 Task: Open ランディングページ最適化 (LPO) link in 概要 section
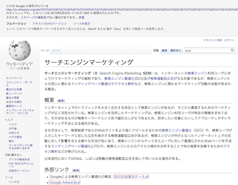pos(71,146)
